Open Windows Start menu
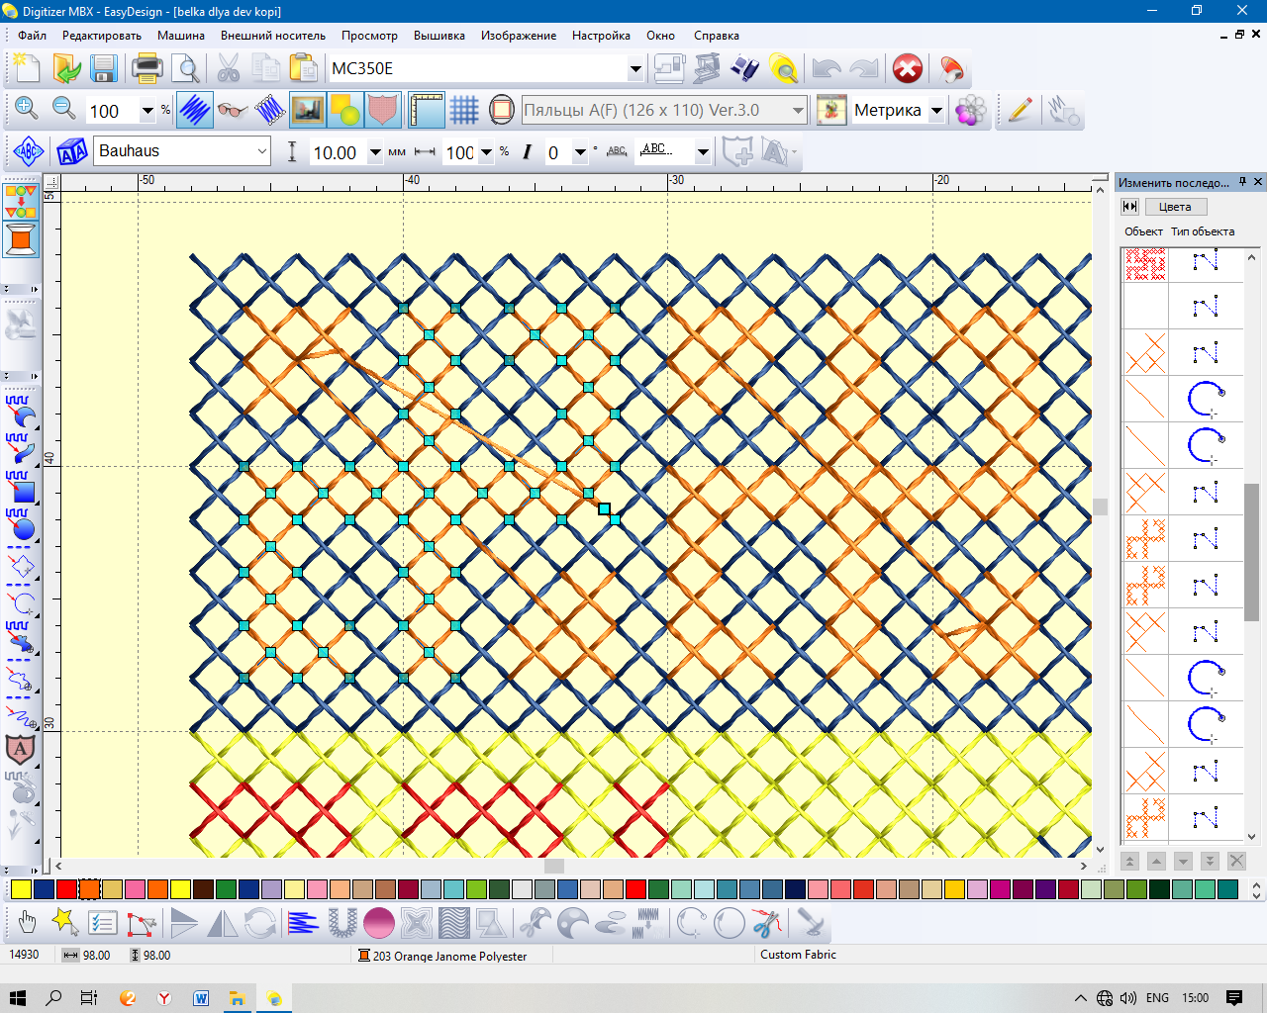 [18, 997]
